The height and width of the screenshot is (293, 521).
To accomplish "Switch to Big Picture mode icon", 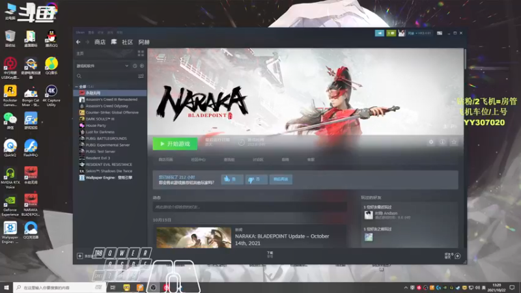I will (x=440, y=33).
